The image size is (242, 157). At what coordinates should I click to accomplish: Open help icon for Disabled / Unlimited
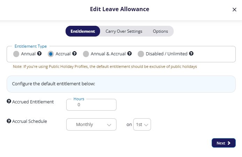point(191,54)
